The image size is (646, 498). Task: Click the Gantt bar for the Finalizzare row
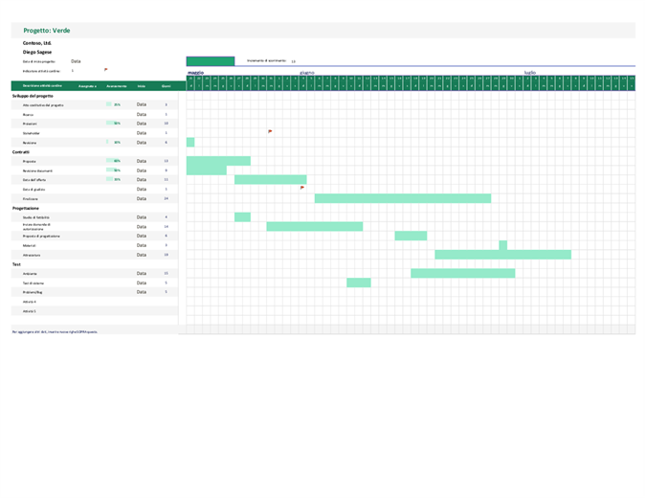pyautogui.click(x=403, y=198)
